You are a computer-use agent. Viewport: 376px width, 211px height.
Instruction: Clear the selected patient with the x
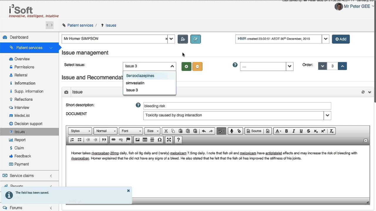point(166,39)
